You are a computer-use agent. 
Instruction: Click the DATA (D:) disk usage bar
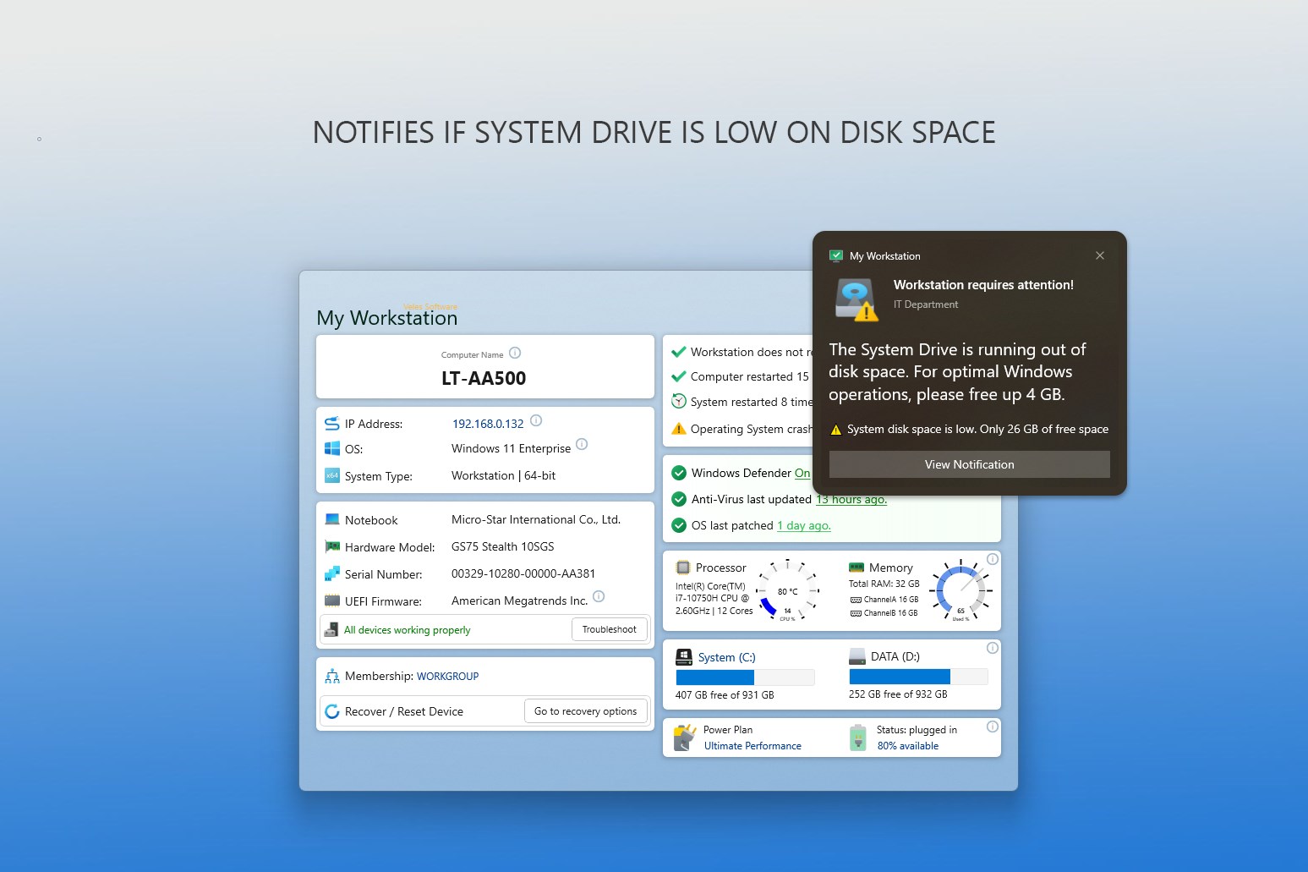pyautogui.click(x=918, y=677)
